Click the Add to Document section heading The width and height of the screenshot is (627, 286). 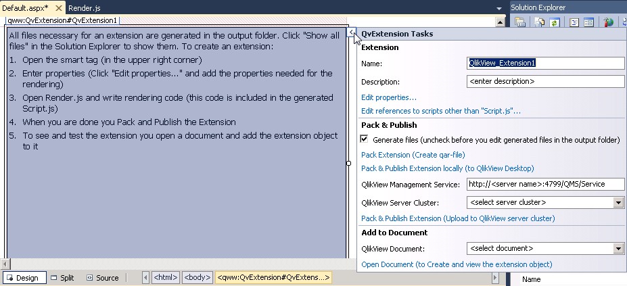point(394,233)
